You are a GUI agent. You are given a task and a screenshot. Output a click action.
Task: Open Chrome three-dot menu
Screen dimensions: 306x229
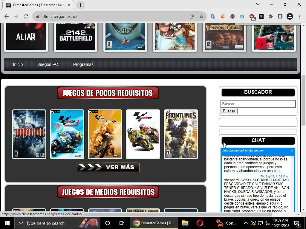[299, 17]
